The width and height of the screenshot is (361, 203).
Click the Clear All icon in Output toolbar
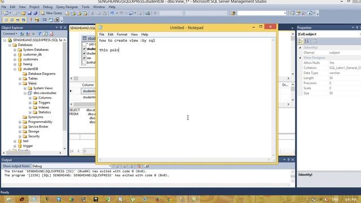pyautogui.click(x=139, y=166)
